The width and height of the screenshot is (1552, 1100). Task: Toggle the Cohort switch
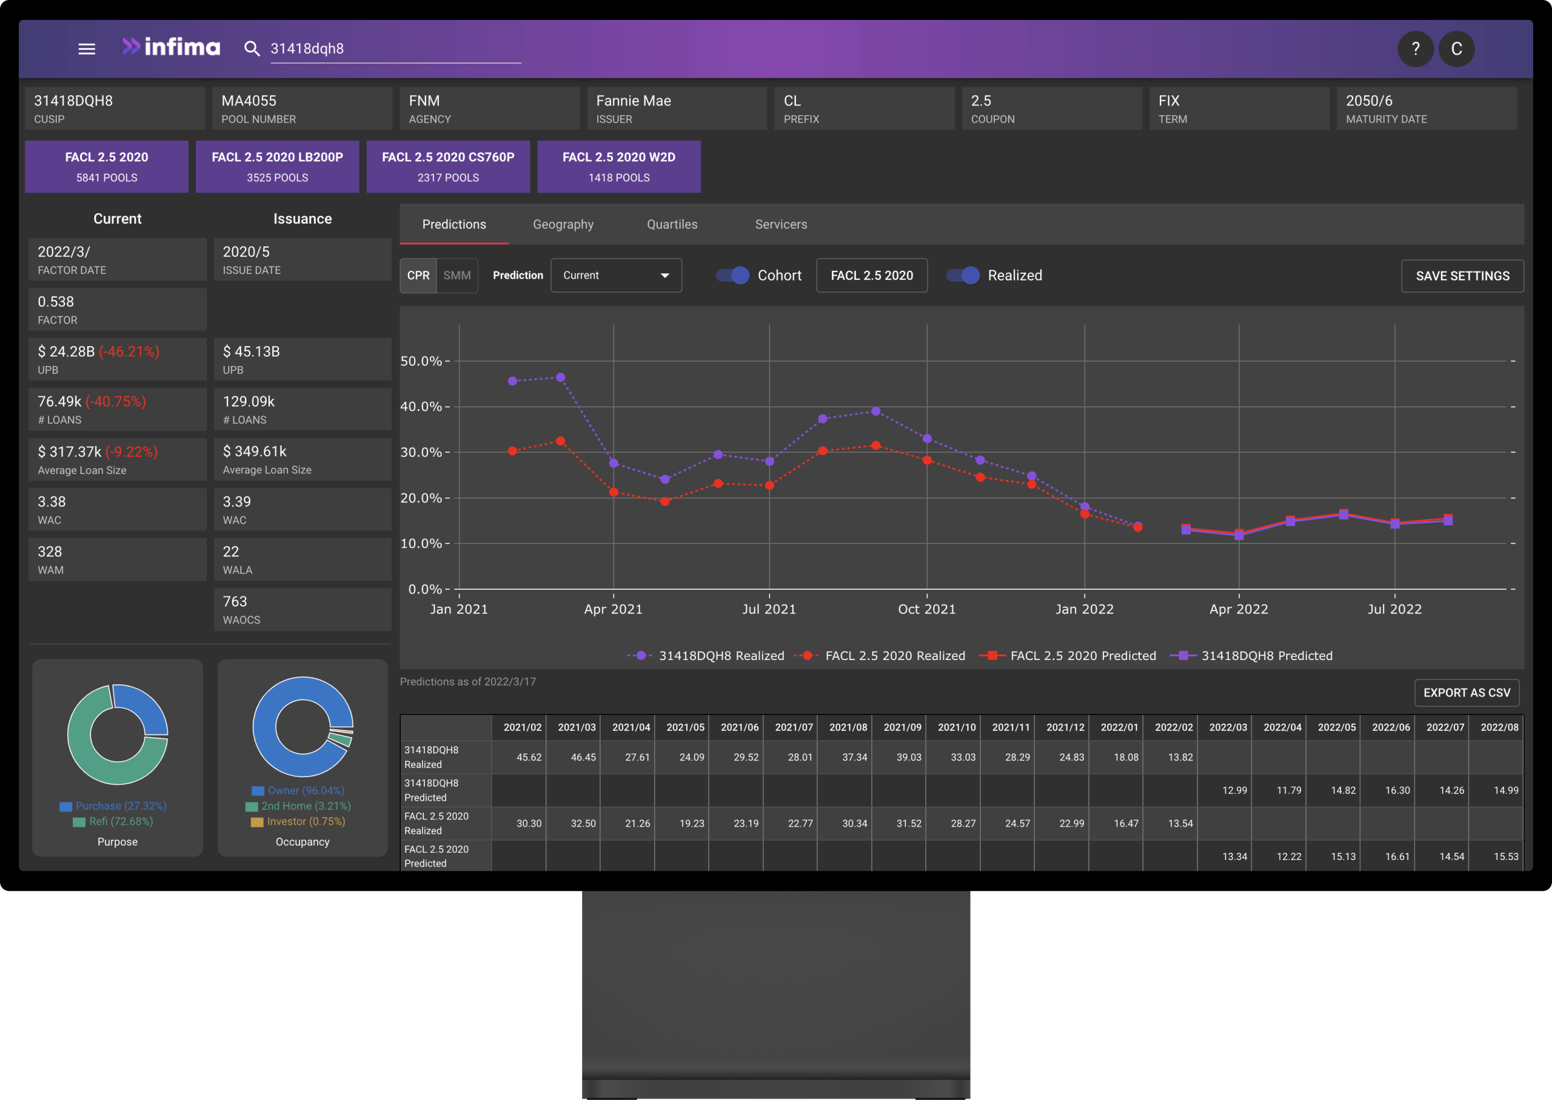(x=732, y=276)
